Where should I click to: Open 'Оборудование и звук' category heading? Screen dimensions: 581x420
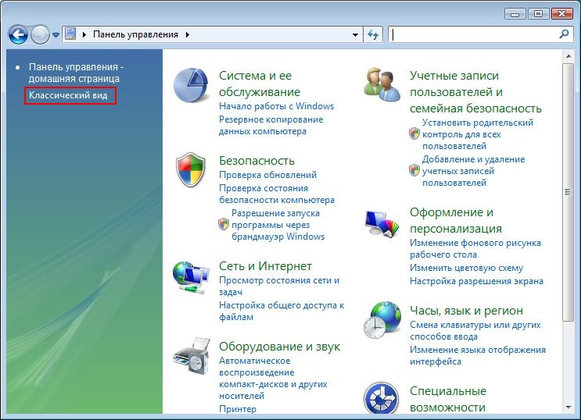click(279, 347)
